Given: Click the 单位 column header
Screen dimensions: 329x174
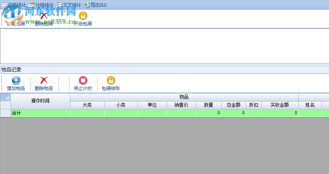Looking at the screenshot, I should click(152, 105).
